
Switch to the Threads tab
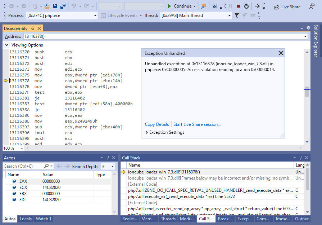[168, 219]
